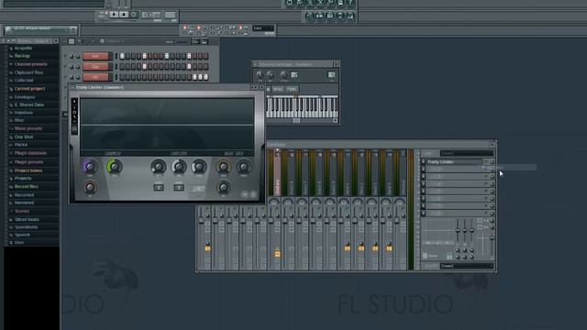Viewport: 587px width, 330px height.
Task: Select the Clap channel button
Action: (95, 67)
